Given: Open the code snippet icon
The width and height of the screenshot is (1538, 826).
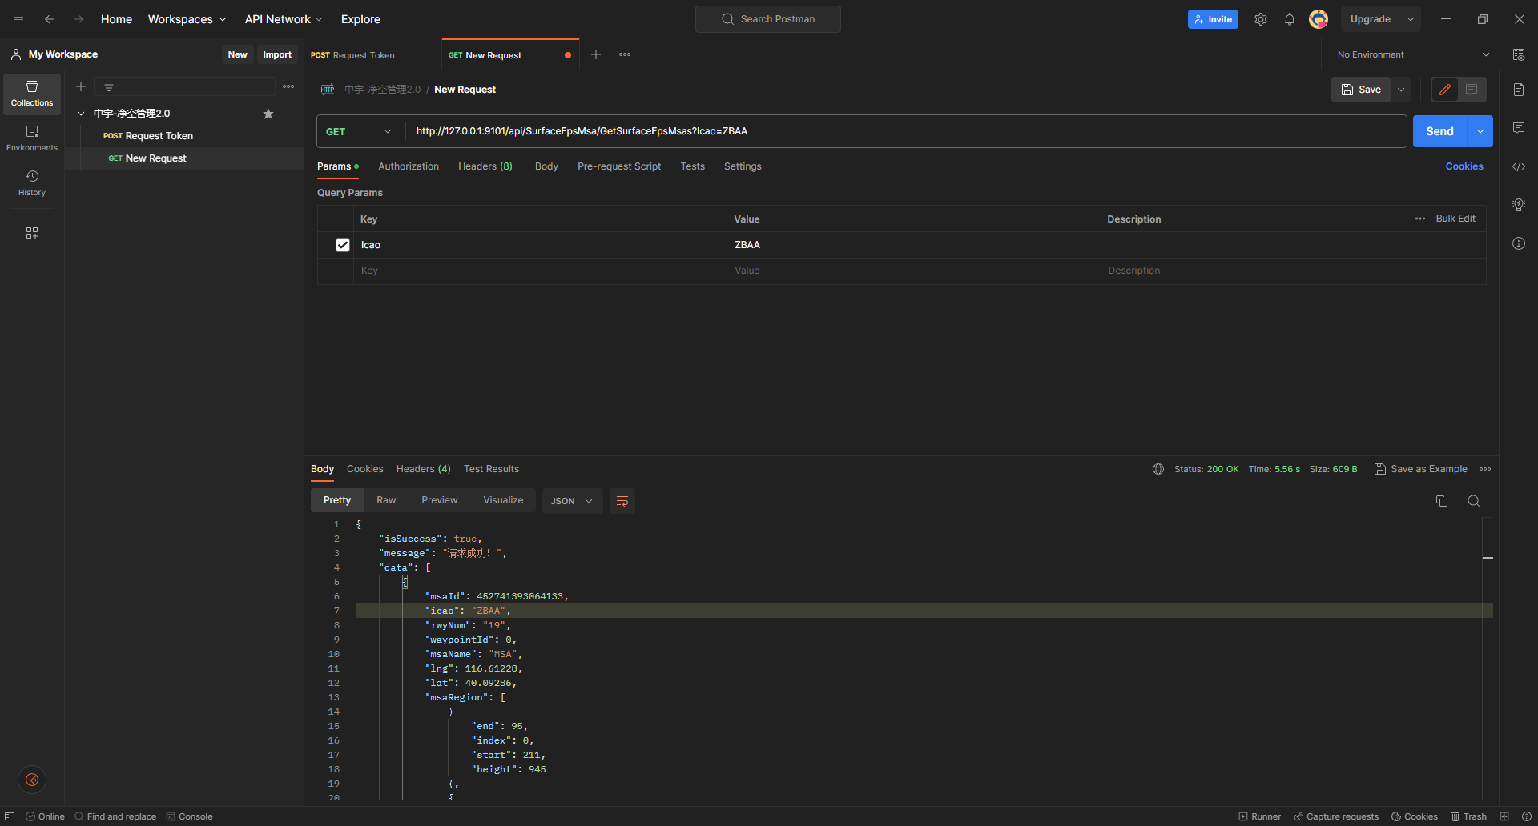Looking at the screenshot, I should [x=1519, y=166].
